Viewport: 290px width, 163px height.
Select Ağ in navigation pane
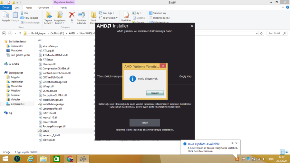click(x=10, y=113)
